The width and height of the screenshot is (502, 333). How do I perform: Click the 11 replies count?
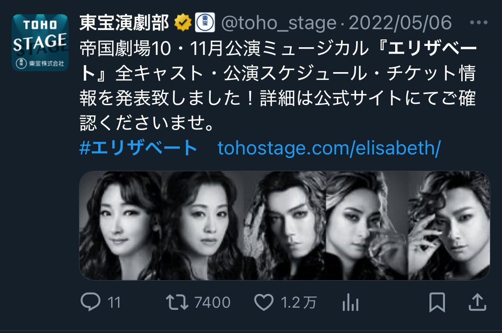[x=114, y=302]
